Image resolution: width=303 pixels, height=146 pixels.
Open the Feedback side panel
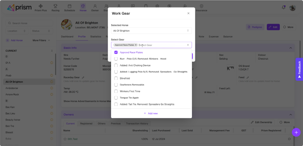[x=299, y=69]
